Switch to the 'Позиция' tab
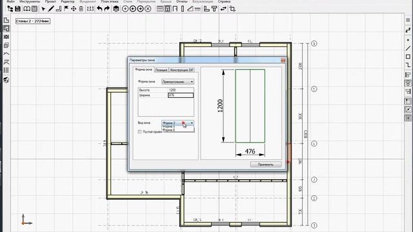Screen dimensions: 413x232 (161, 70)
